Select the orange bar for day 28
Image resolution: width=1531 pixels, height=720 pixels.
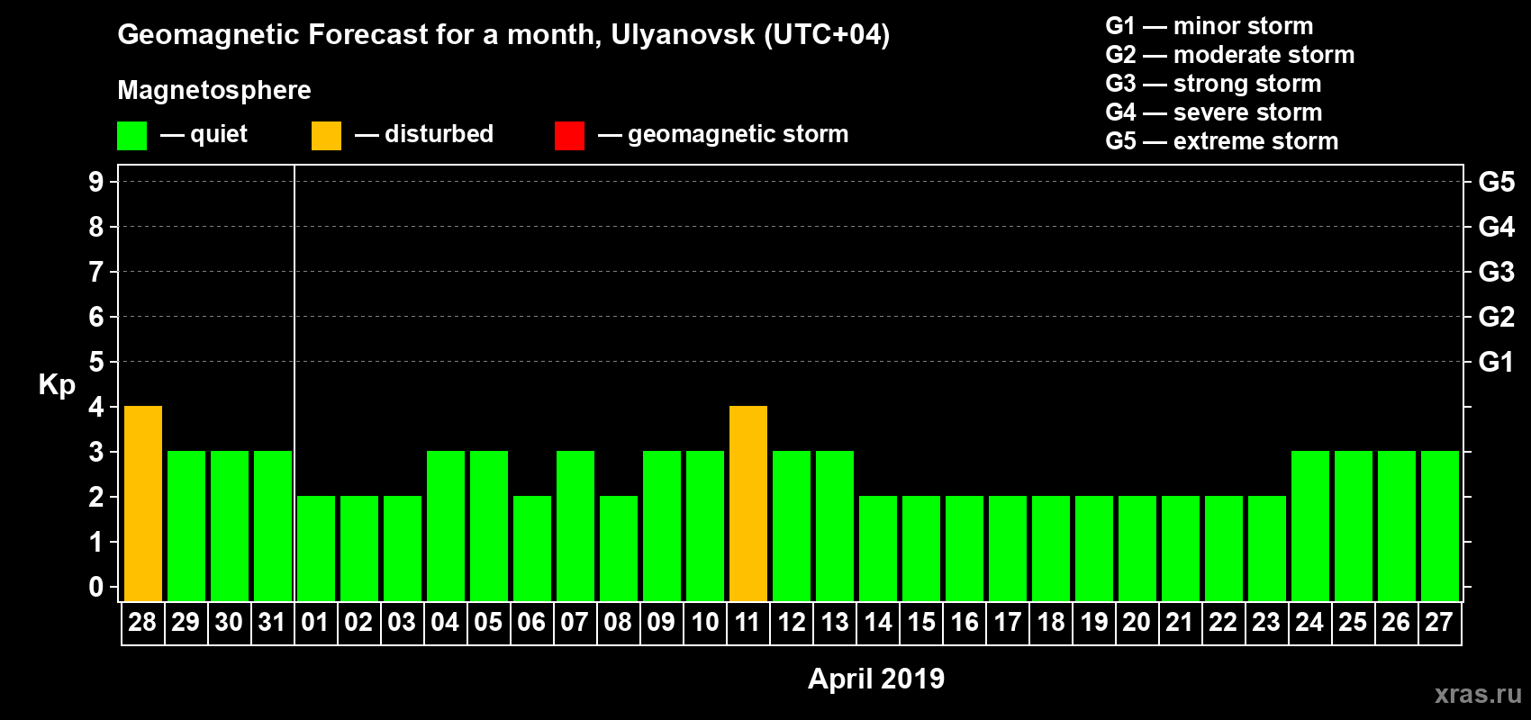click(143, 504)
